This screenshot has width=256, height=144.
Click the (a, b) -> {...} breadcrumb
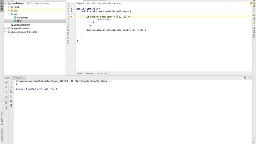104,74
